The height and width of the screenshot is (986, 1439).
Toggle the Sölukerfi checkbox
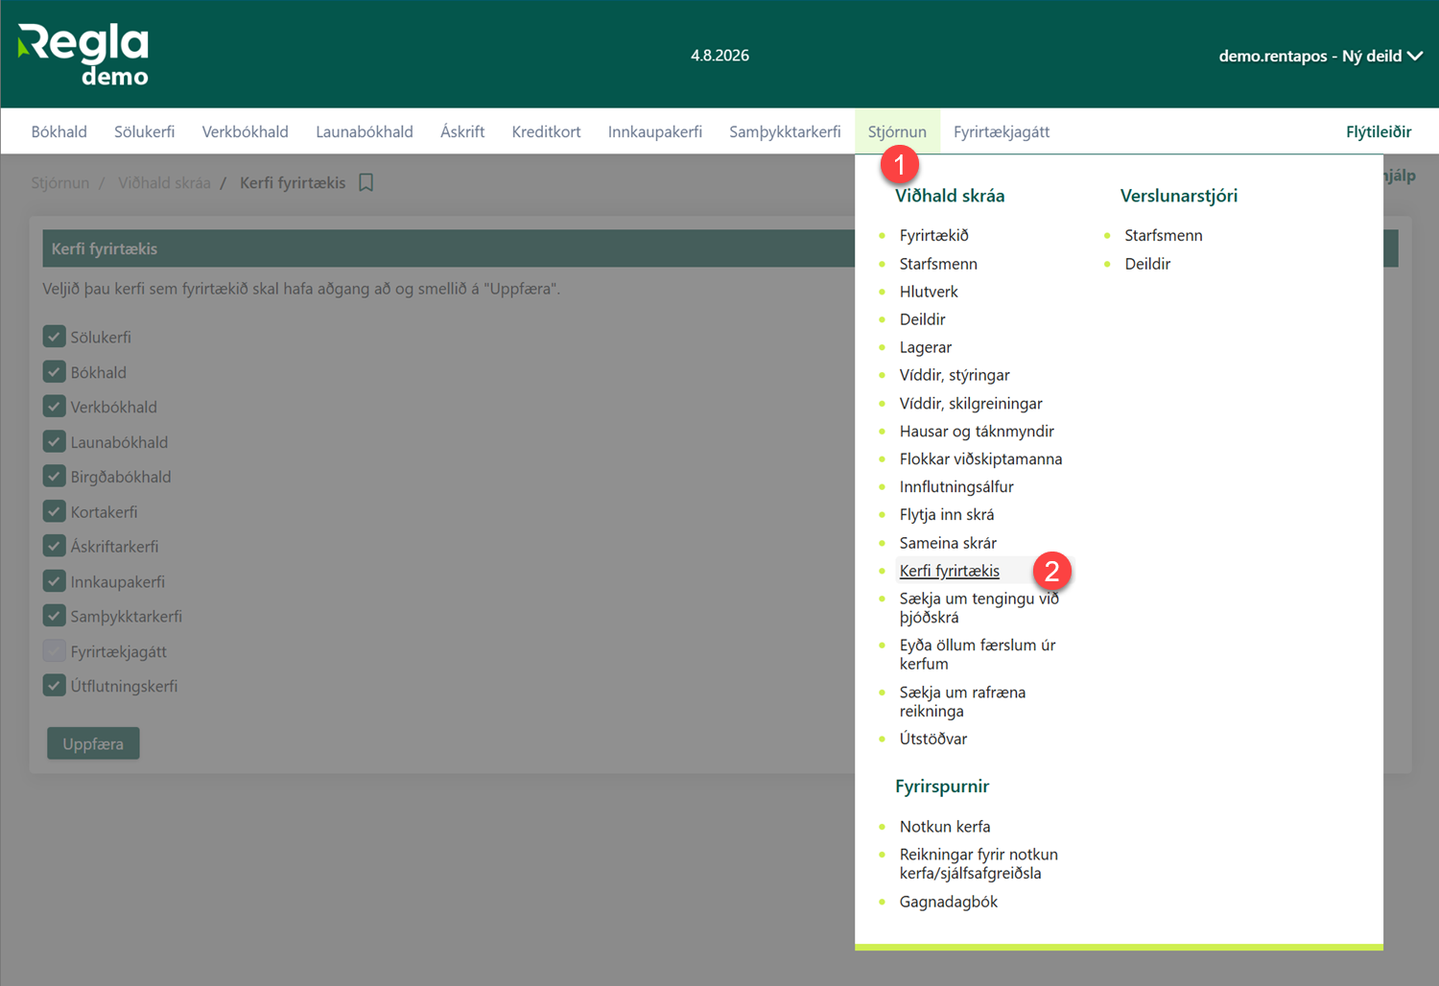pos(54,337)
